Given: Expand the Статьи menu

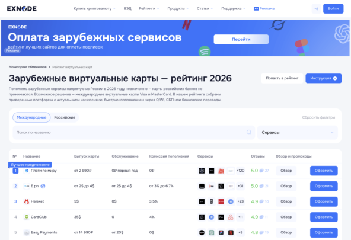Looking at the screenshot, I should click(205, 9).
